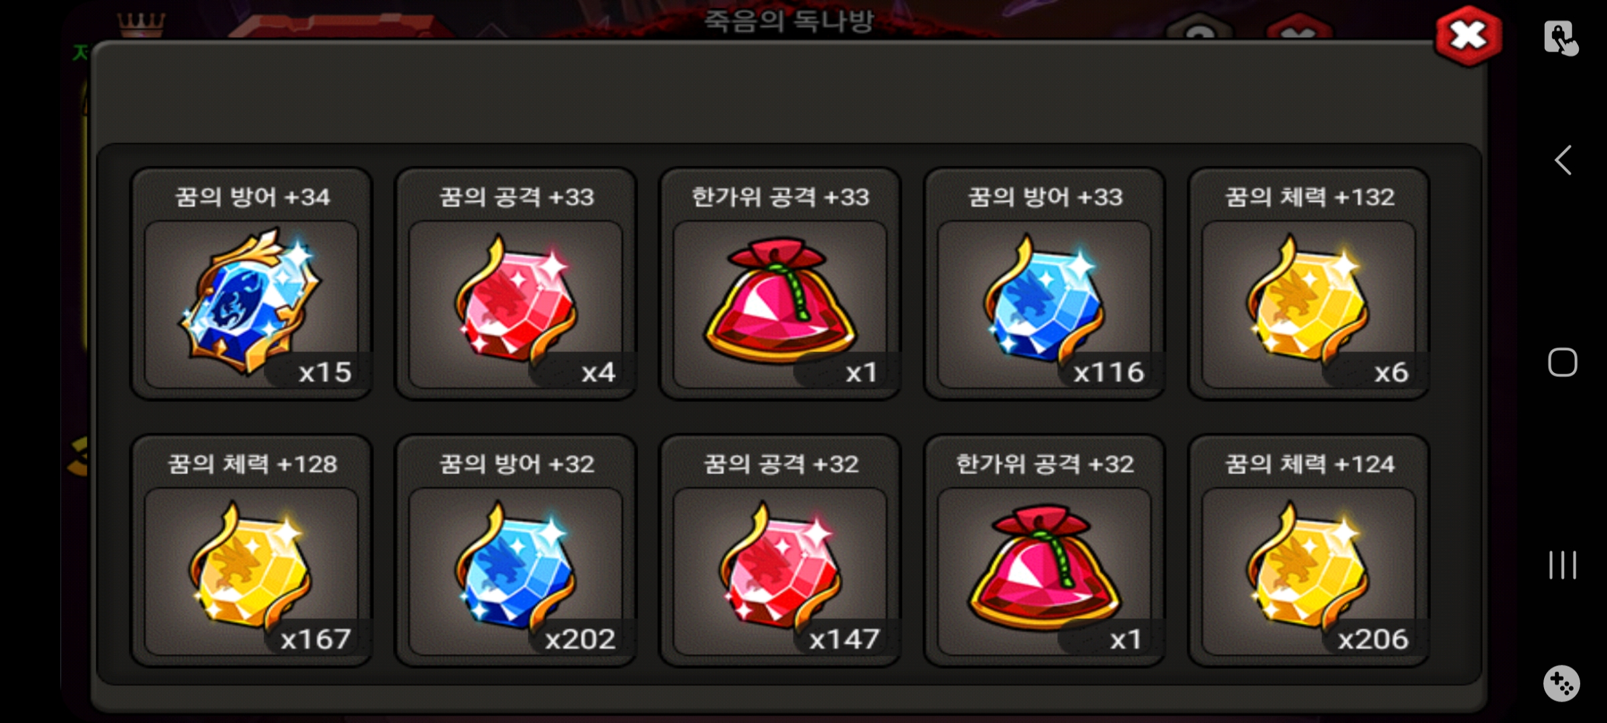1607x723 pixels.
Task: Pick the 꿈의 체력 +124 yellow gem
Action: pos(1308,566)
